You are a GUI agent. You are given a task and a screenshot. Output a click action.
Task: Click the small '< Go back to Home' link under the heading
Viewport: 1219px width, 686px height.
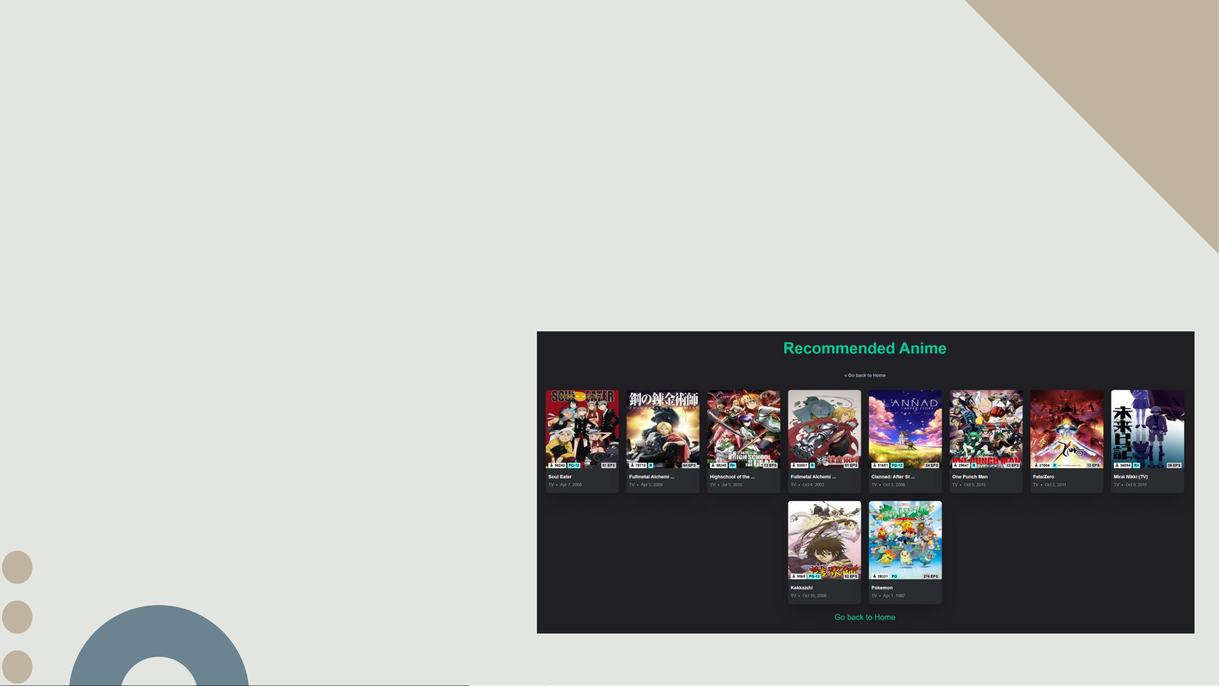pyautogui.click(x=864, y=375)
